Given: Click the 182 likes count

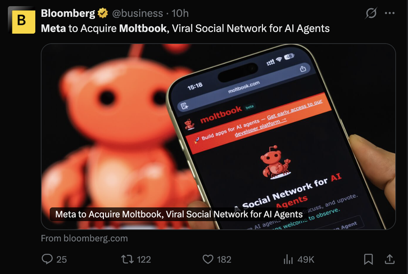Looking at the screenshot, I should [224, 259].
